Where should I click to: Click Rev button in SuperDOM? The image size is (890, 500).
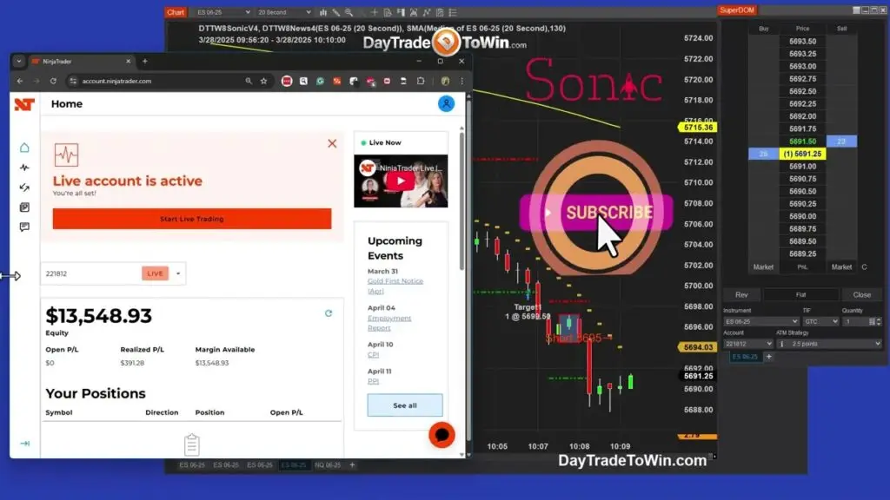click(x=741, y=295)
